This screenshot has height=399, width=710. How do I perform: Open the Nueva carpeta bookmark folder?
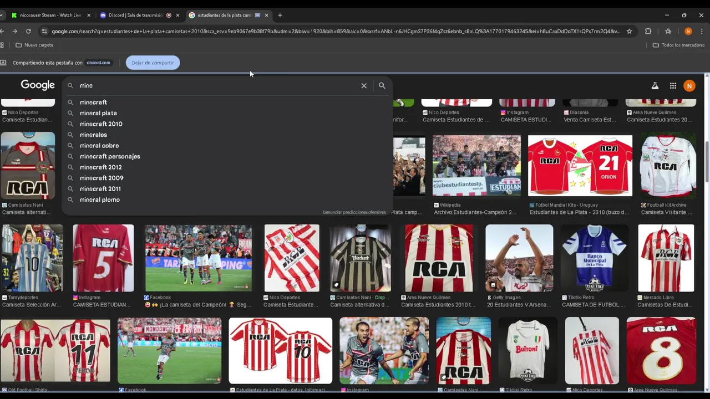pos(34,45)
